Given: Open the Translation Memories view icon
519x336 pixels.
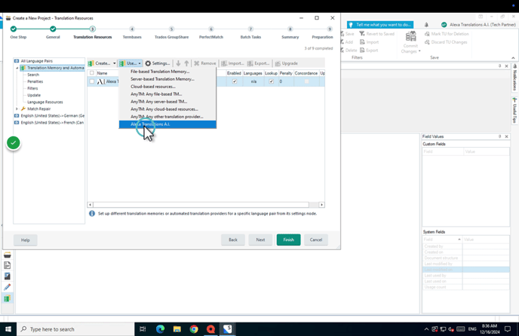Looking at the screenshot, I should pos(8,298).
